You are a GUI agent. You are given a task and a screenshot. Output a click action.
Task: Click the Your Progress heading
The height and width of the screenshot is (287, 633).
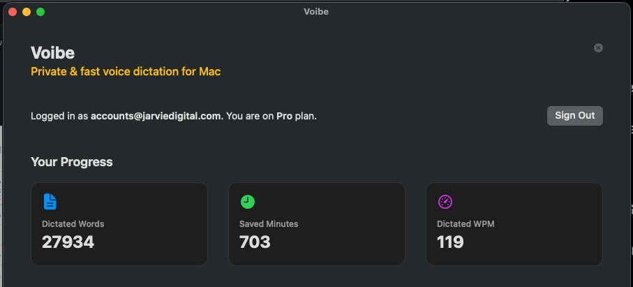[72, 162]
